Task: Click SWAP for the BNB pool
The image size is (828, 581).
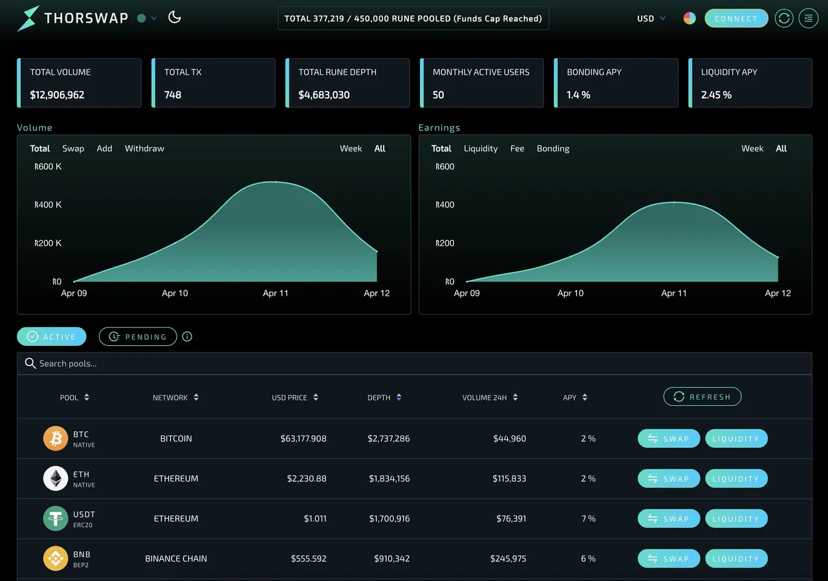Action: [x=669, y=559]
